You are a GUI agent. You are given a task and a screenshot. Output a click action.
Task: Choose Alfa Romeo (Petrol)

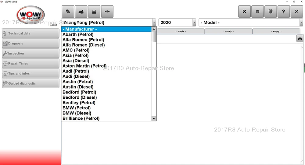point(106,40)
